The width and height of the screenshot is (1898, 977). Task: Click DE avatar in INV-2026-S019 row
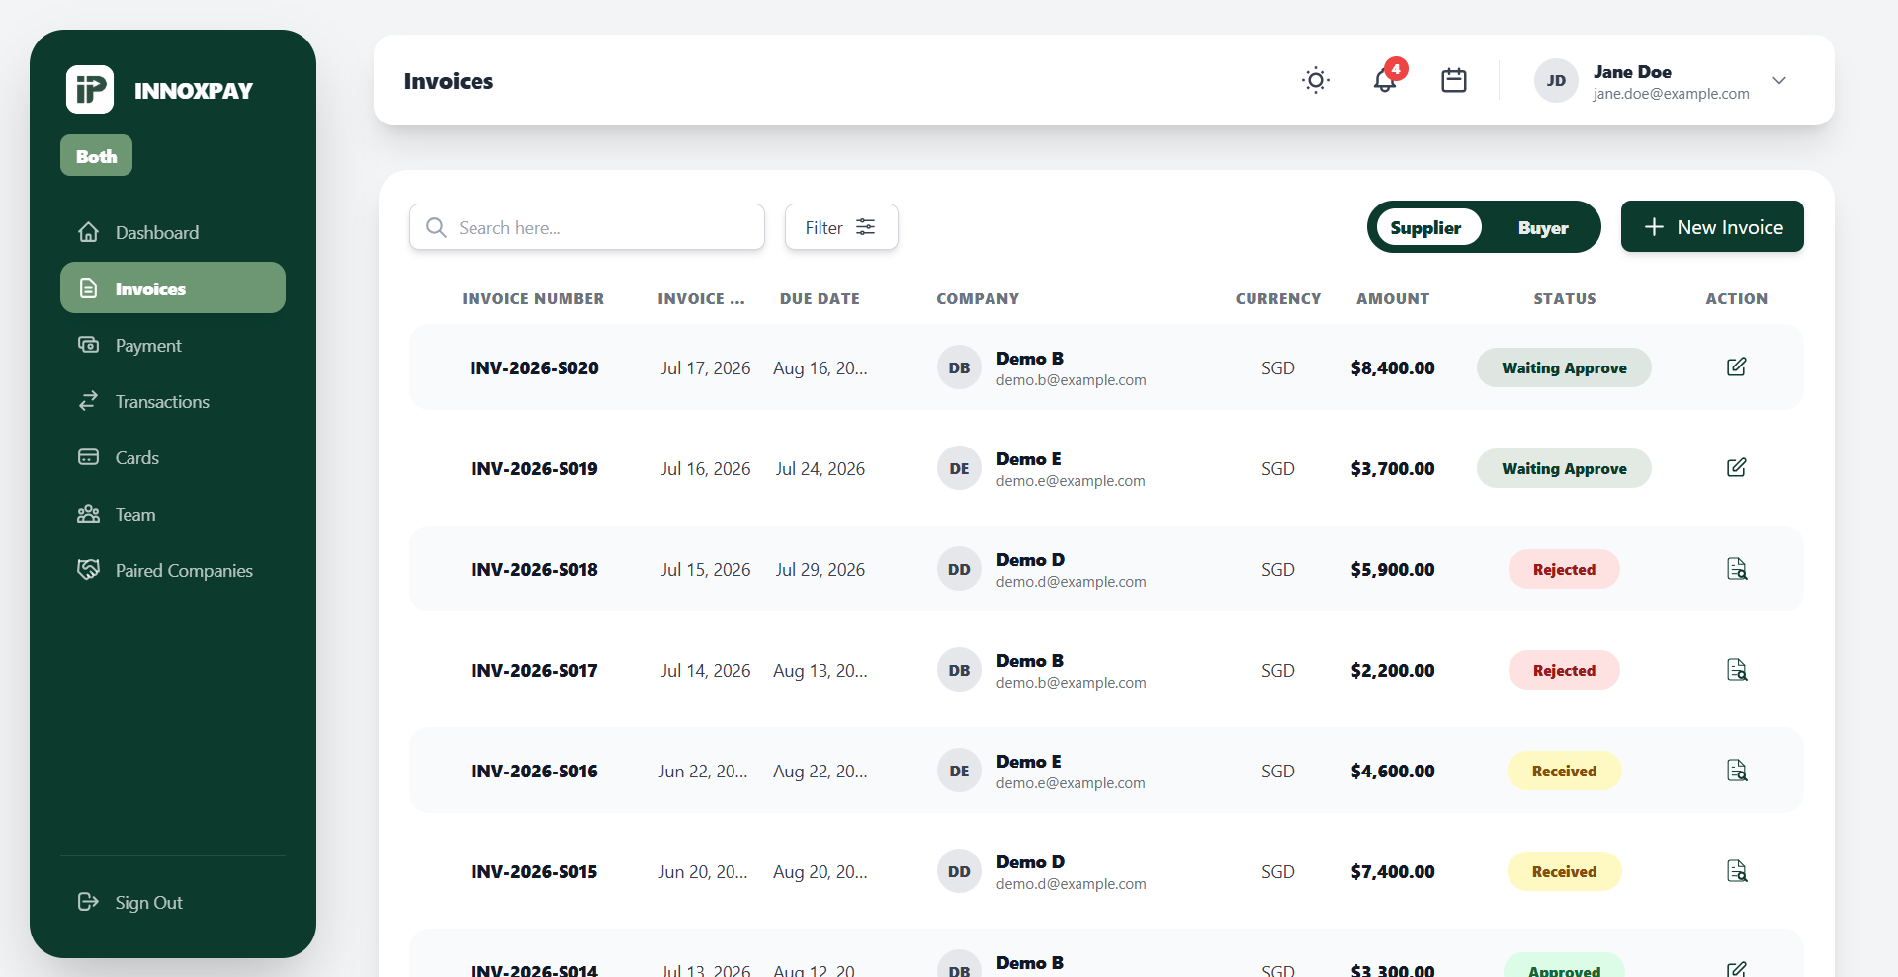[959, 468]
